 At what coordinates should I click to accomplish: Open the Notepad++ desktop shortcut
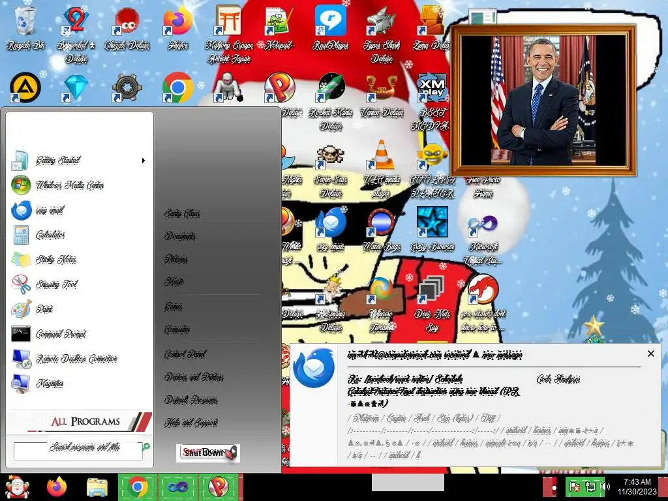point(279,27)
